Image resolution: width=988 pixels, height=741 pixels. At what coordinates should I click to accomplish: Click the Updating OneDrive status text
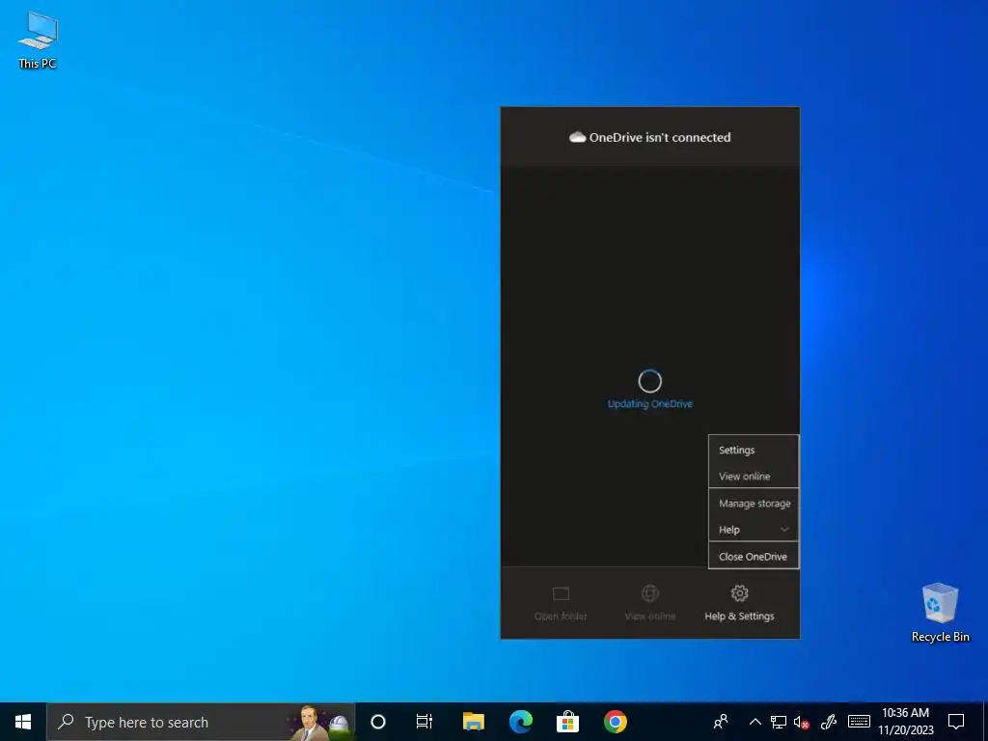pyautogui.click(x=649, y=404)
